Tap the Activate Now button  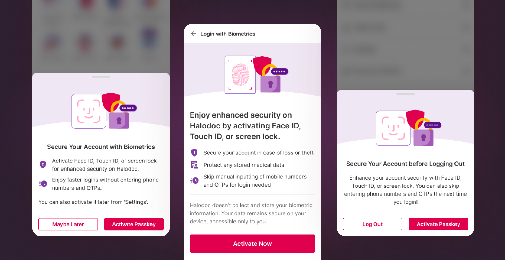(252, 243)
